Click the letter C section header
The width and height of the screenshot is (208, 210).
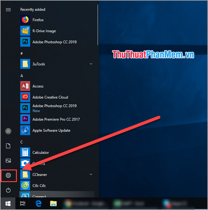coord(22,142)
